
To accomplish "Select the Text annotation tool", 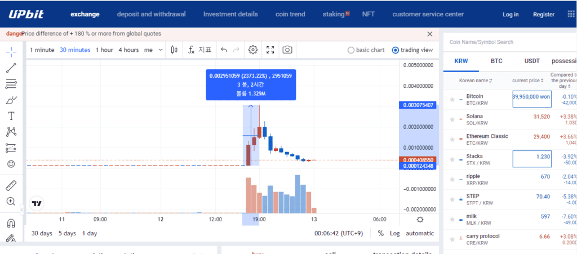I will click(x=11, y=116).
